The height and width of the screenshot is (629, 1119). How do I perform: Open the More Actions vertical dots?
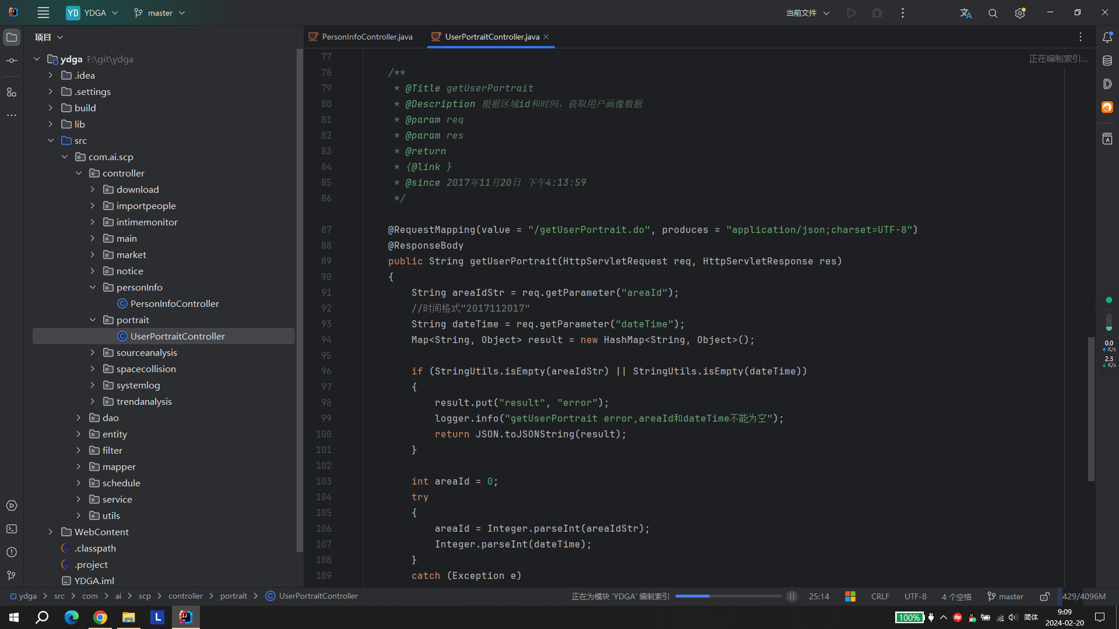(903, 13)
